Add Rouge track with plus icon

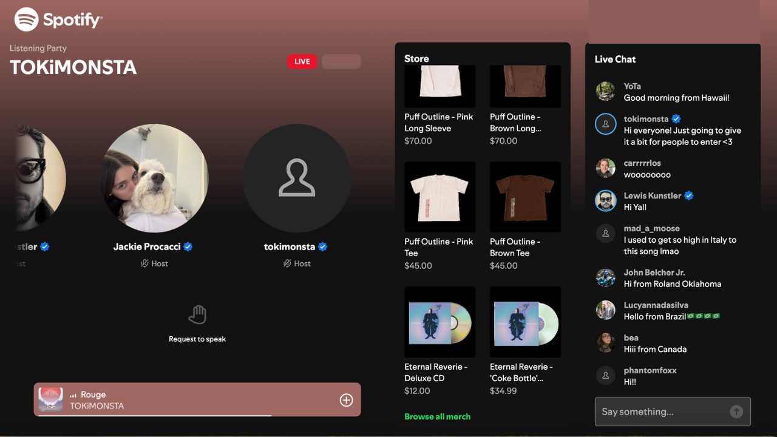pos(346,400)
